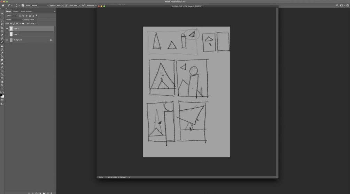Viewport: 350px width, 194px height.
Task: Hide the Background layer eye icon
Action: (7, 40)
